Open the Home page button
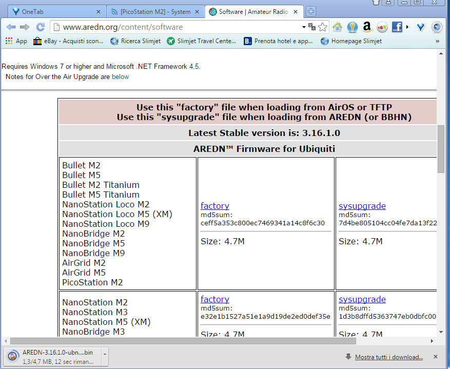 pyautogui.click(x=338, y=27)
